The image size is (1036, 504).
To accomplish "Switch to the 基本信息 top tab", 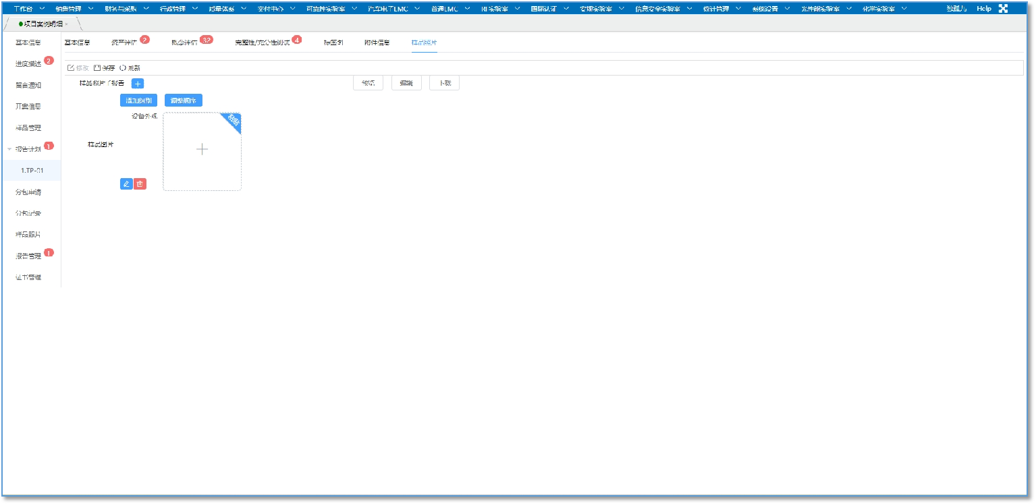I will (x=77, y=43).
